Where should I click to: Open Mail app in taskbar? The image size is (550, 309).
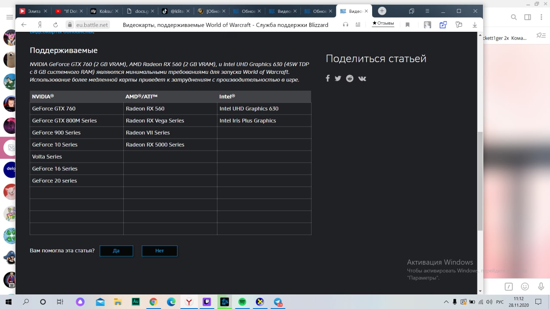(x=100, y=302)
